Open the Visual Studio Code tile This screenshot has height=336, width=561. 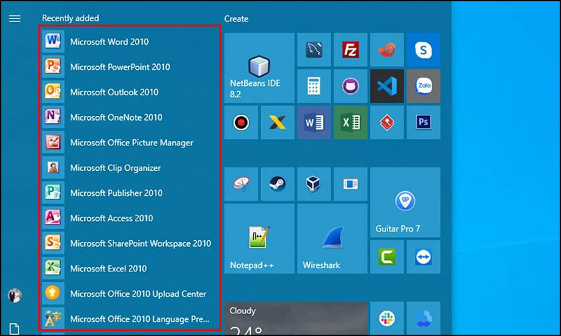(387, 86)
